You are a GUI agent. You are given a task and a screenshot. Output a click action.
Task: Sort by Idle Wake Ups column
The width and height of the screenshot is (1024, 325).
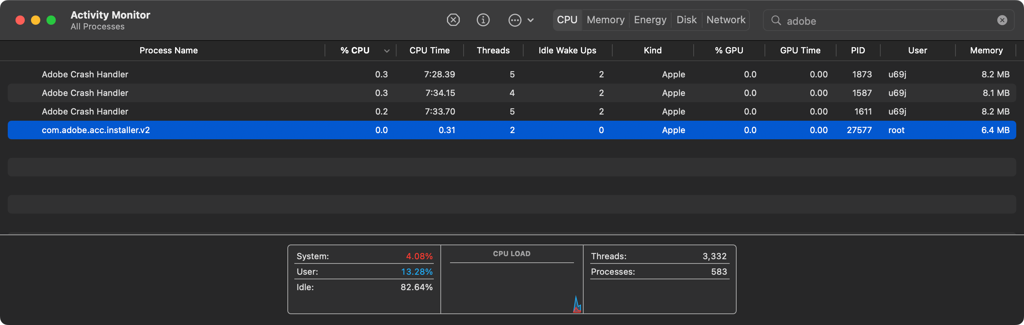point(567,50)
